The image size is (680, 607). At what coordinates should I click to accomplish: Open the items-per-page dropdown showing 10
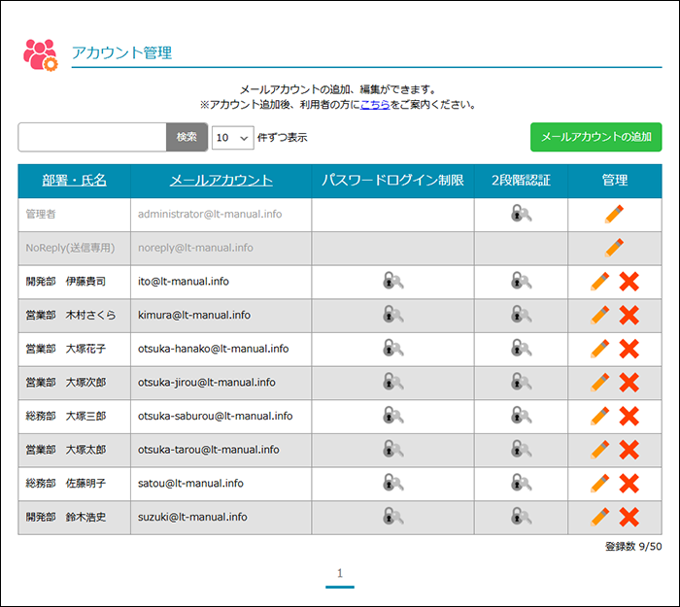[x=232, y=138]
